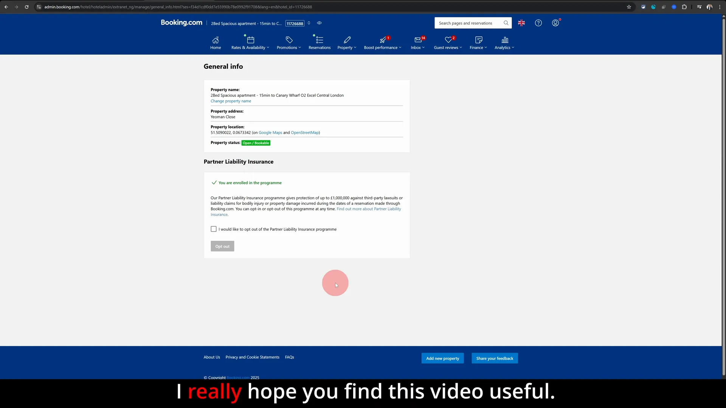
Task: Expand Property dropdown chevron
Action: click(x=355, y=48)
